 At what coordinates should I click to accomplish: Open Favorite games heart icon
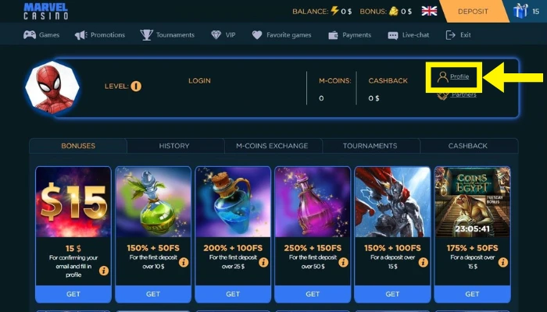[x=257, y=35]
